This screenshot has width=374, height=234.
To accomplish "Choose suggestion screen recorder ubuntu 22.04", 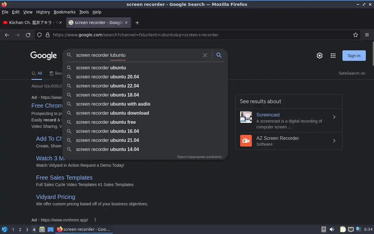I will (145, 86).
